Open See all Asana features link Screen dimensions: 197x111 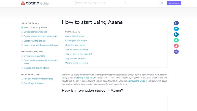tap(34, 83)
